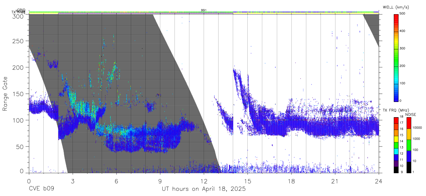Image resolution: width=426 pixels, height=196 pixels.
Task: Click the 'Range Gate' vertical axis title
Action: point(5,94)
